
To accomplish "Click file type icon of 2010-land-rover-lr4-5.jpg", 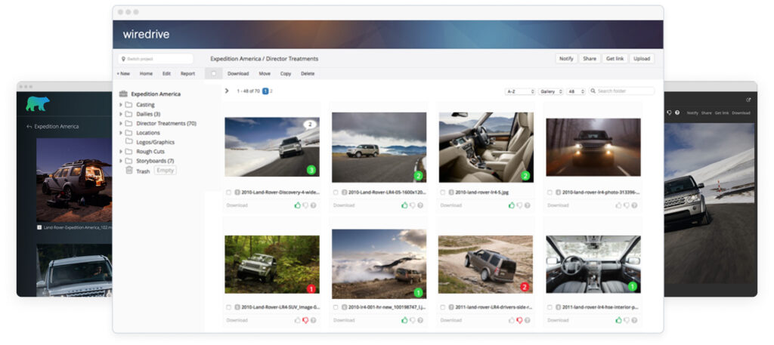I will pyautogui.click(x=451, y=193).
